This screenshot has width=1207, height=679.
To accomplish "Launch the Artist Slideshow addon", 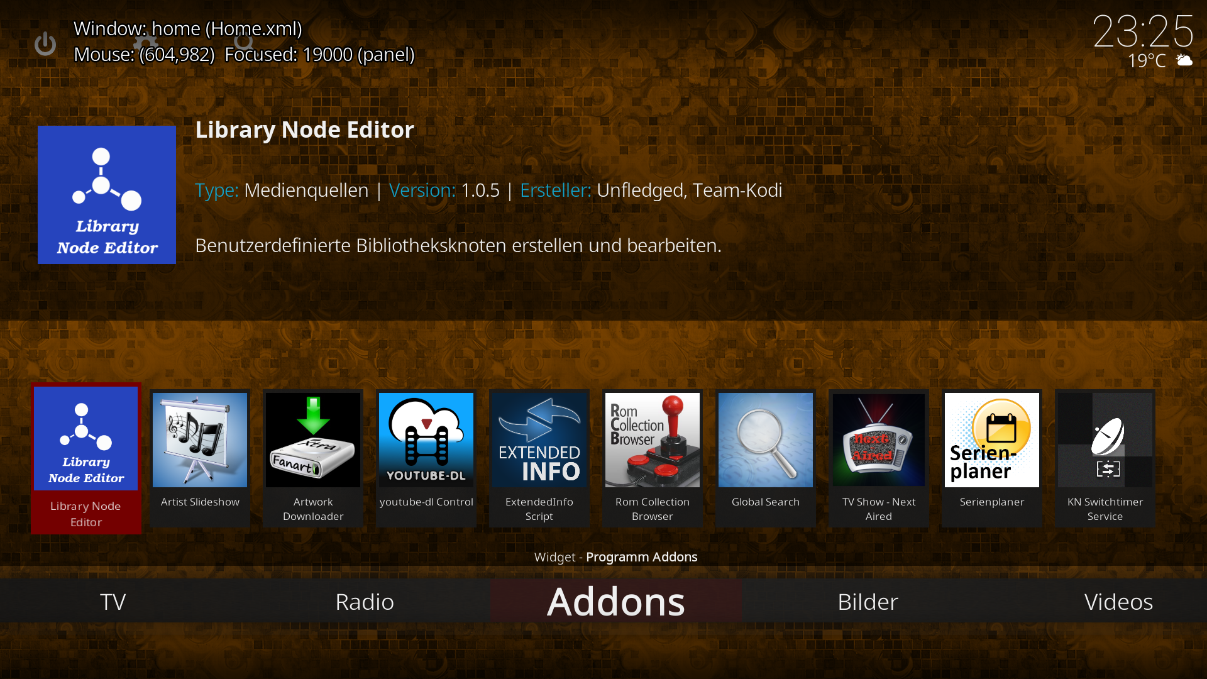I will coord(200,458).
